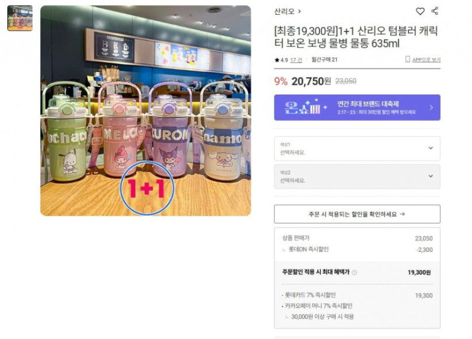Open the 색상2 color dropdown

point(357,177)
